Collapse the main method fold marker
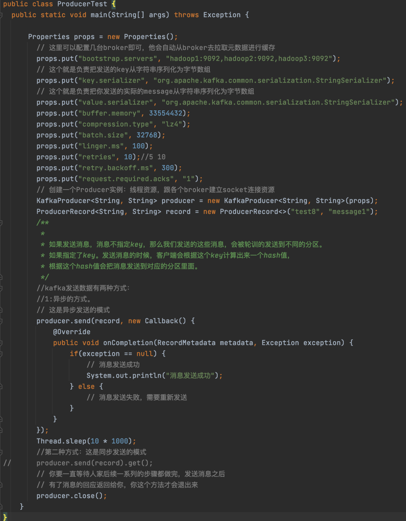The width and height of the screenshot is (406, 521). coord(1,15)
